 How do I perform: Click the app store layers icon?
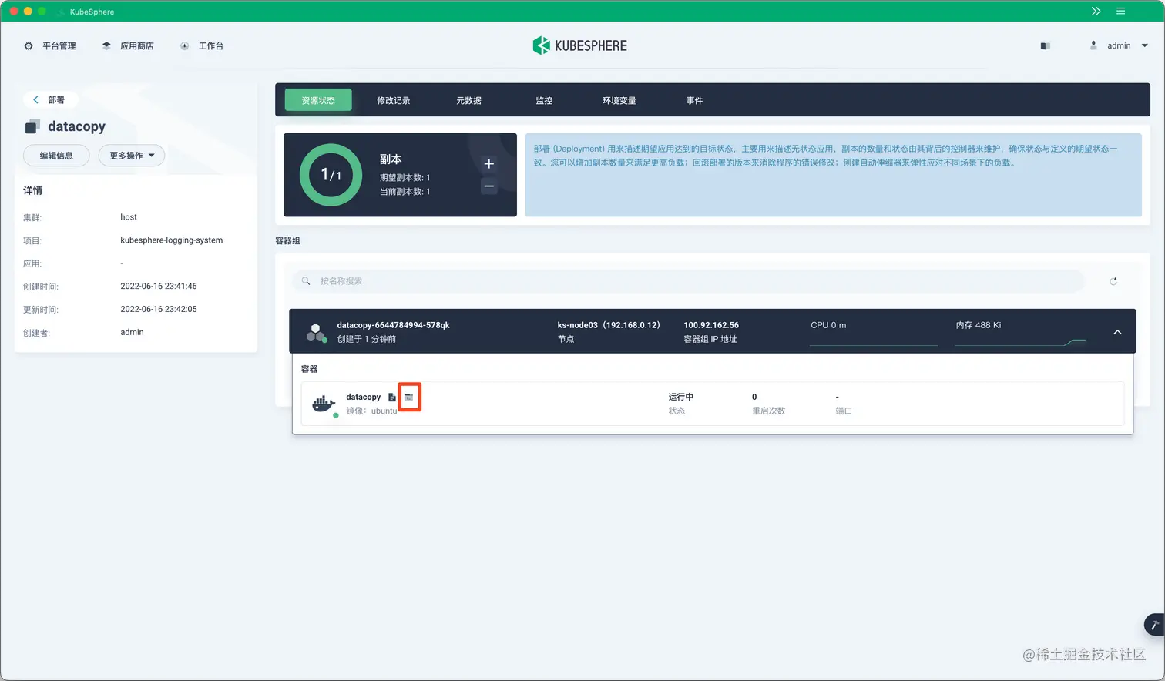click(106, 46)
